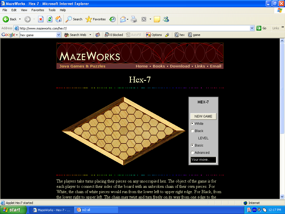Click the page vertical scrollbar thumb
The image size is (285, 214).
click(x=282, y=88)
